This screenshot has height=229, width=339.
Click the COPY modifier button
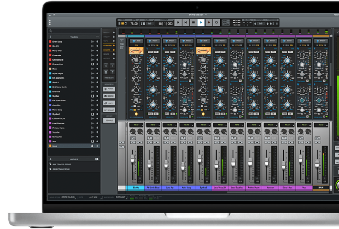(x=109, y=103)
